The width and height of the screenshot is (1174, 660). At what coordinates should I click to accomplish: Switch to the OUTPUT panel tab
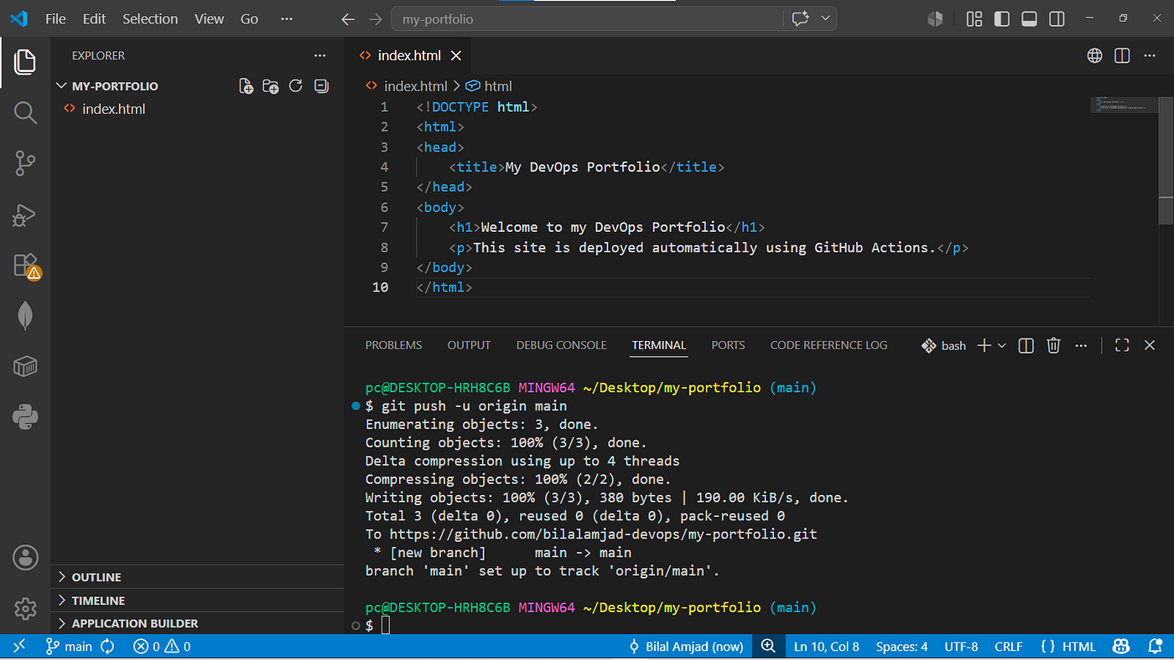click(469, 345)
